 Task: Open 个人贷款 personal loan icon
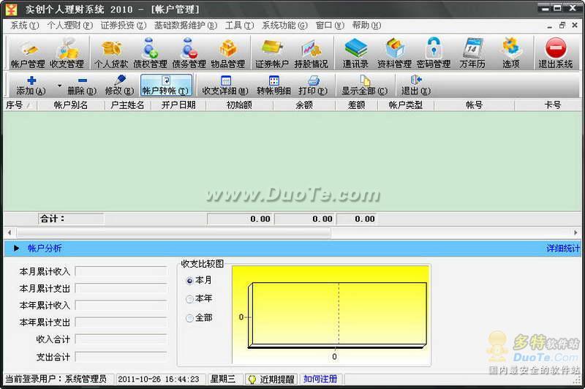[111, 53]
